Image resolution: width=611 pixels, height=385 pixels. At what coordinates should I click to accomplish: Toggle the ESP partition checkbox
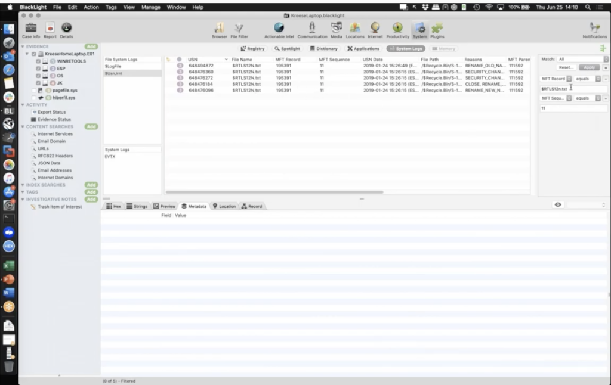(38, 69)
